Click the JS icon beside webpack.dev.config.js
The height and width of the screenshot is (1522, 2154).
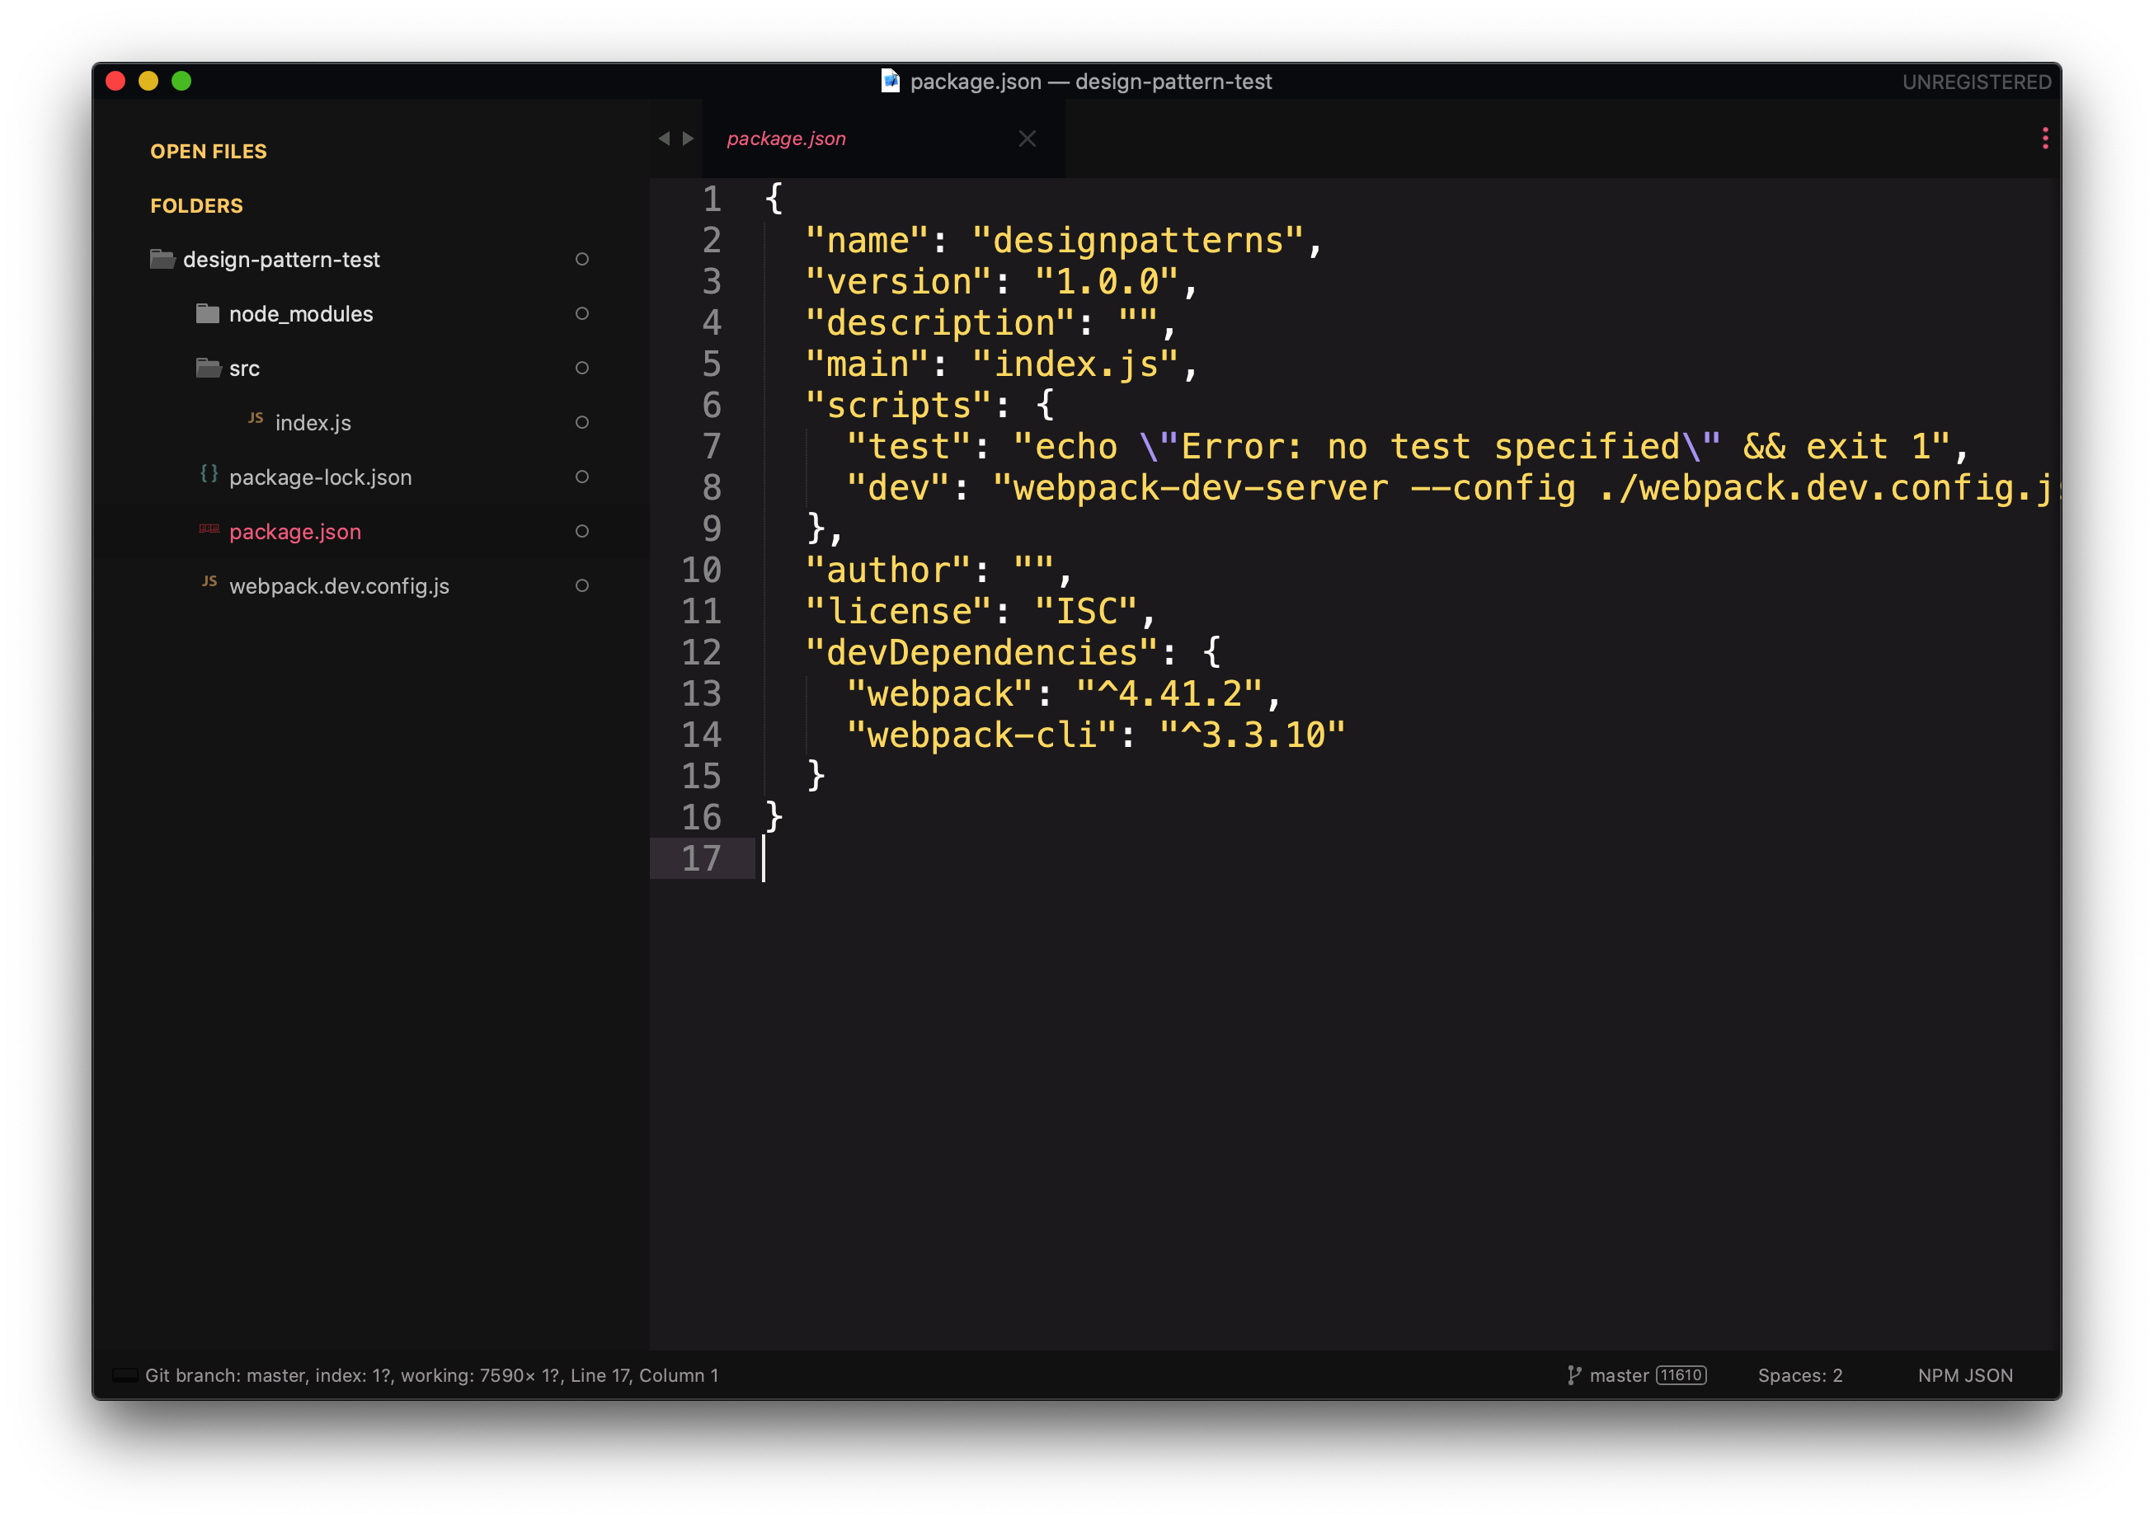pos(209,581)
